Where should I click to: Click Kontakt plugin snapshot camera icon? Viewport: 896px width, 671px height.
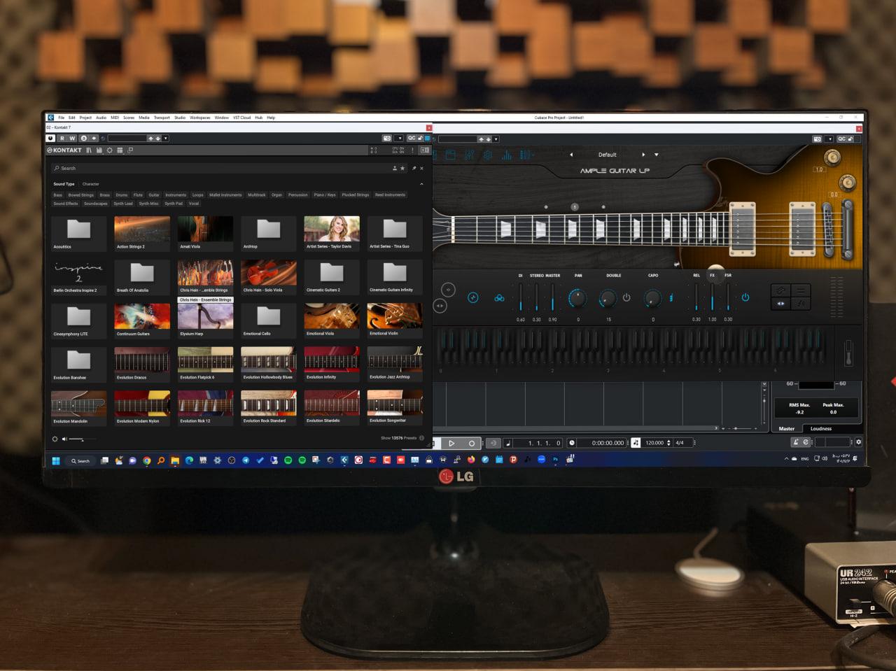click(386, 139)
